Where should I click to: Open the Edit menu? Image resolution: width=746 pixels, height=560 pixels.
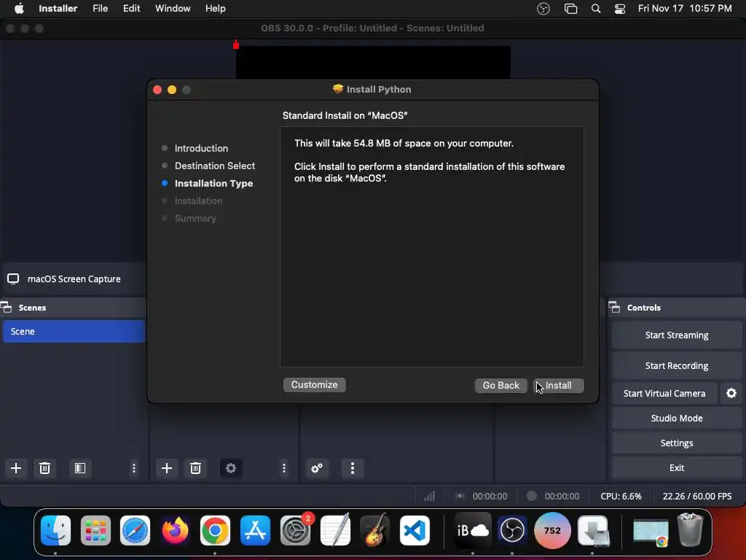pos(131,9)
